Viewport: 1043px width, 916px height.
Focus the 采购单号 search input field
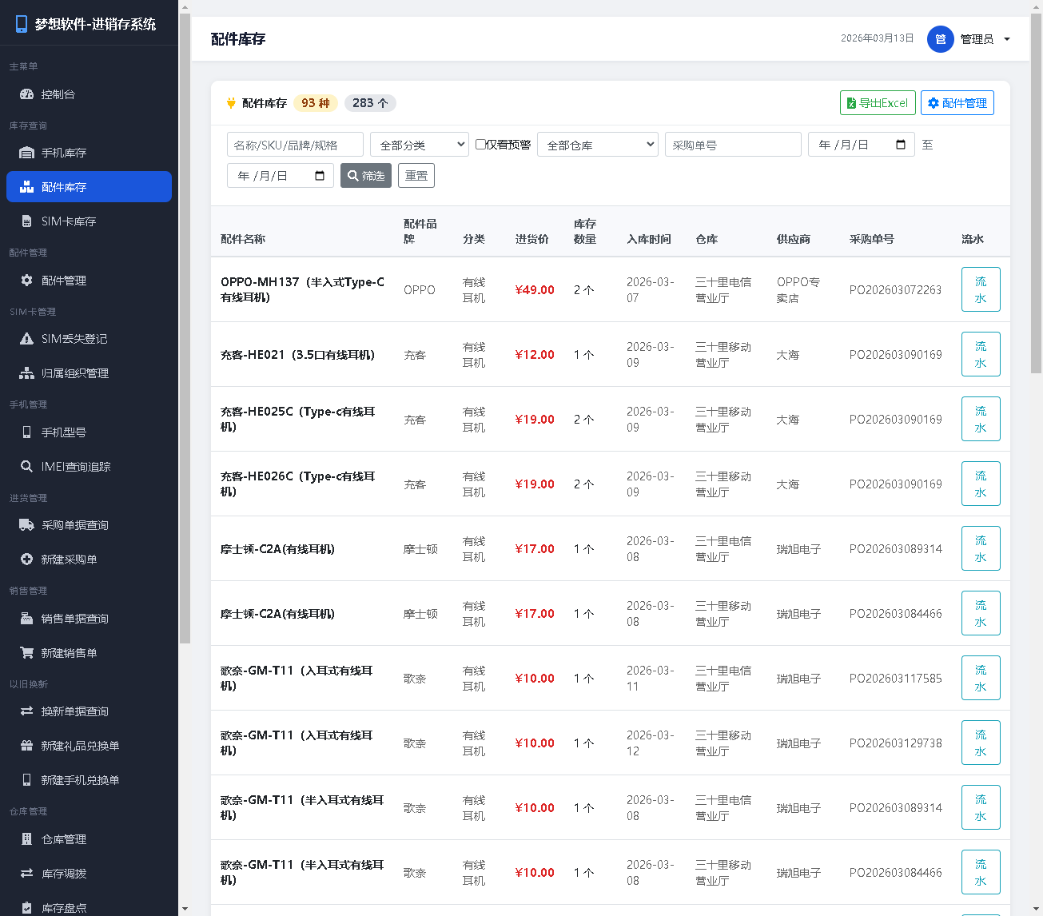[732, 145]
